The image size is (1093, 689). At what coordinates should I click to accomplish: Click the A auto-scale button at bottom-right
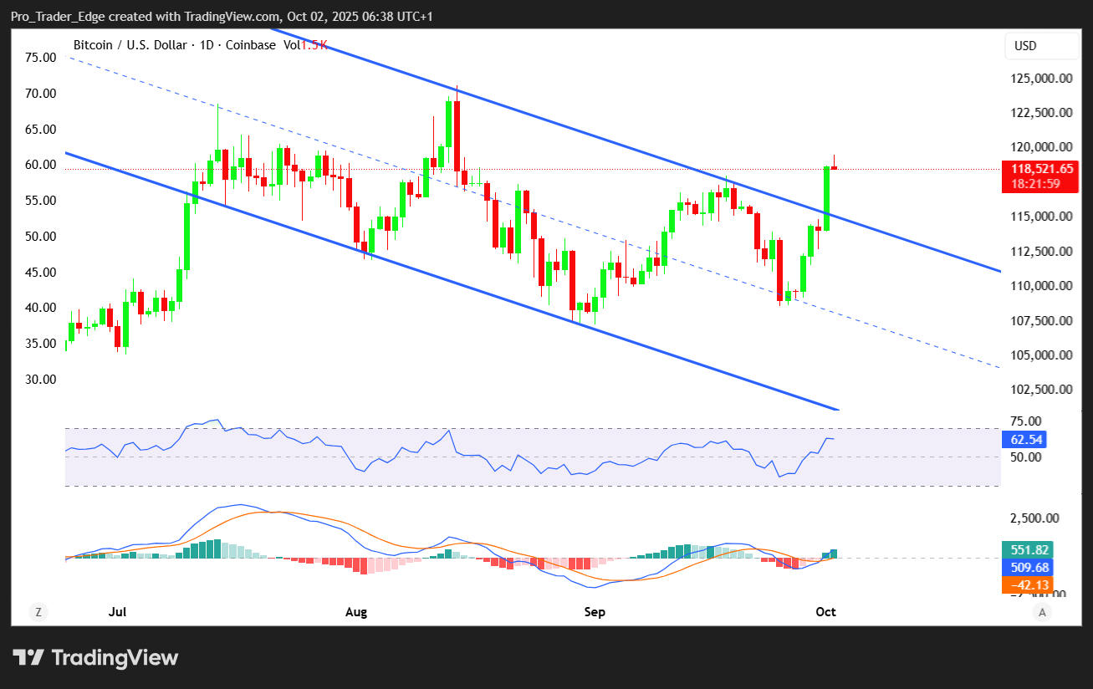point(1042,612)
